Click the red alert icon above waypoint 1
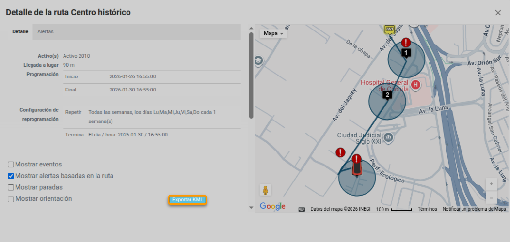The height and width of the screenshot is (242, 510). point(406,43)
